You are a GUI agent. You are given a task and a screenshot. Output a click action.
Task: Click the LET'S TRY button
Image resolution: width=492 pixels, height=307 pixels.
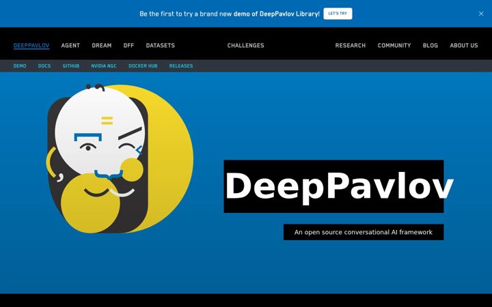[x=338, y=14]
